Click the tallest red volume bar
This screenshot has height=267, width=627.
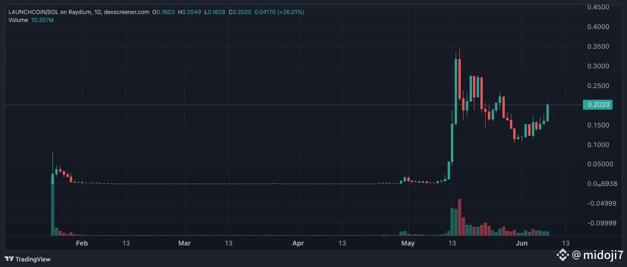(459, 217)
